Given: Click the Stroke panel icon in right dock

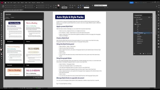Looking at the screenshot, I should (x=158, y=32).
